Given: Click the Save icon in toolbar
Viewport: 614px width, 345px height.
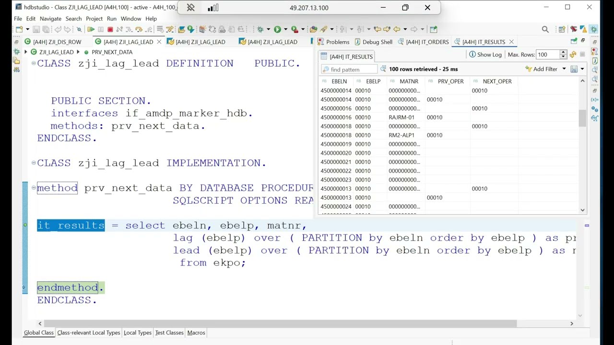Looking at the screenshot, I should coord(36,29).
